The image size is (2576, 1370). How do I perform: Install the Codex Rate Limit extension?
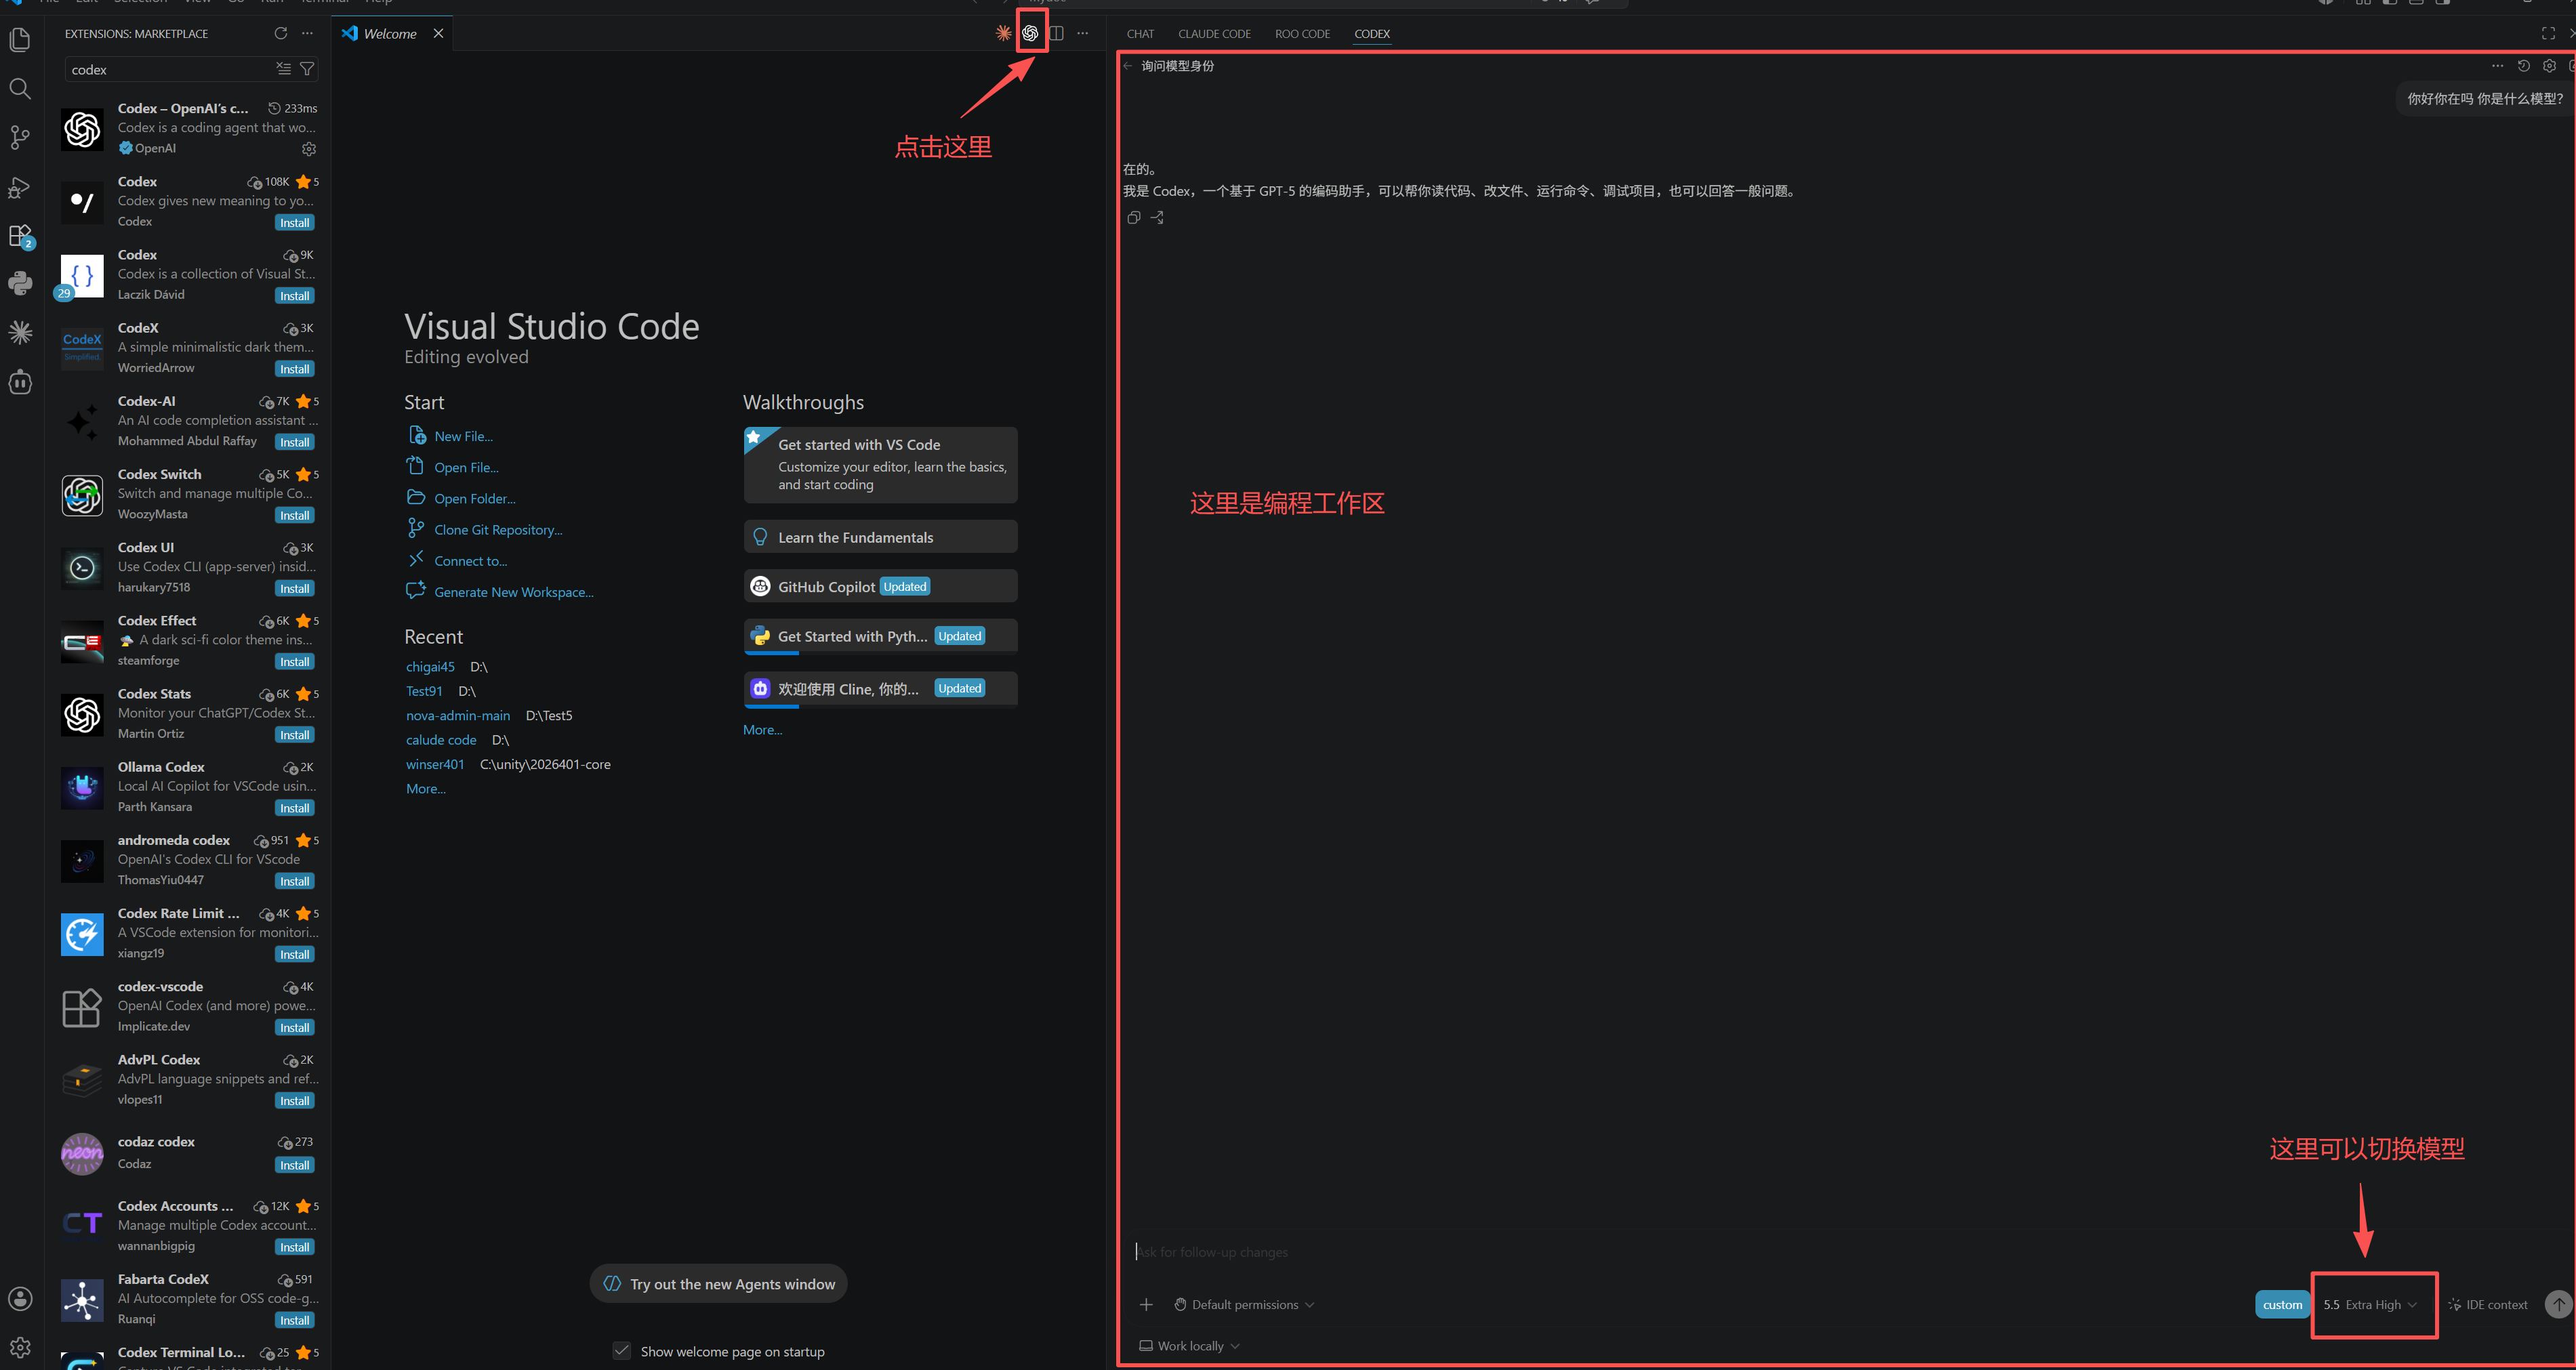294,954
